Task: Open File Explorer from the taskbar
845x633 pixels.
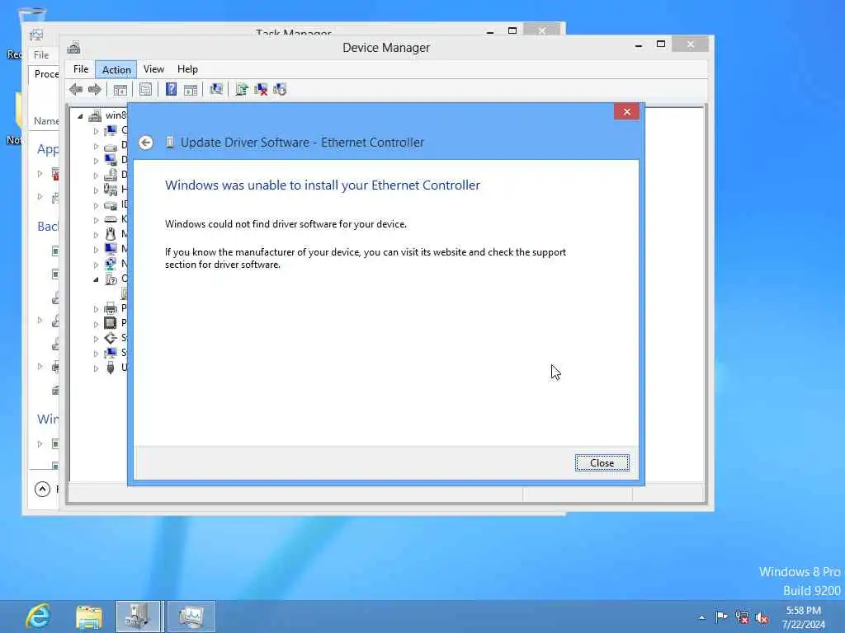Action: (x=89, y=617)
